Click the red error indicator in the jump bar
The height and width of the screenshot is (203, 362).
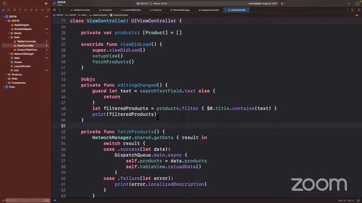coord(357,15)
